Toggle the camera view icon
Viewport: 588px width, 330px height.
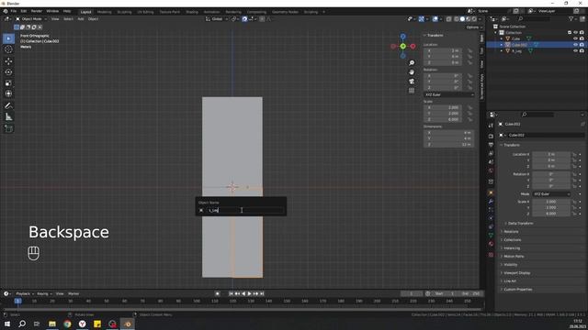412,82
